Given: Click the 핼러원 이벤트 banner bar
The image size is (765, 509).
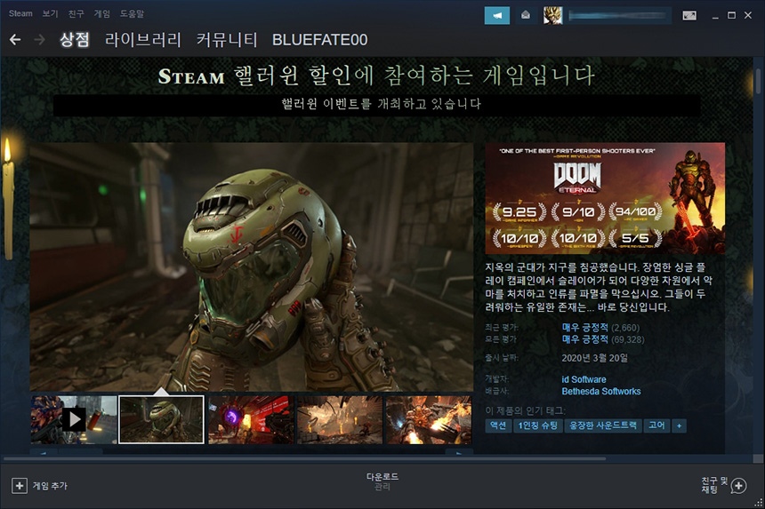Looking at the screenshot, I should 376,104.
